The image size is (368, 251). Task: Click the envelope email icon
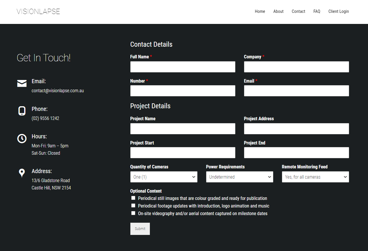[x=22, y=83]
